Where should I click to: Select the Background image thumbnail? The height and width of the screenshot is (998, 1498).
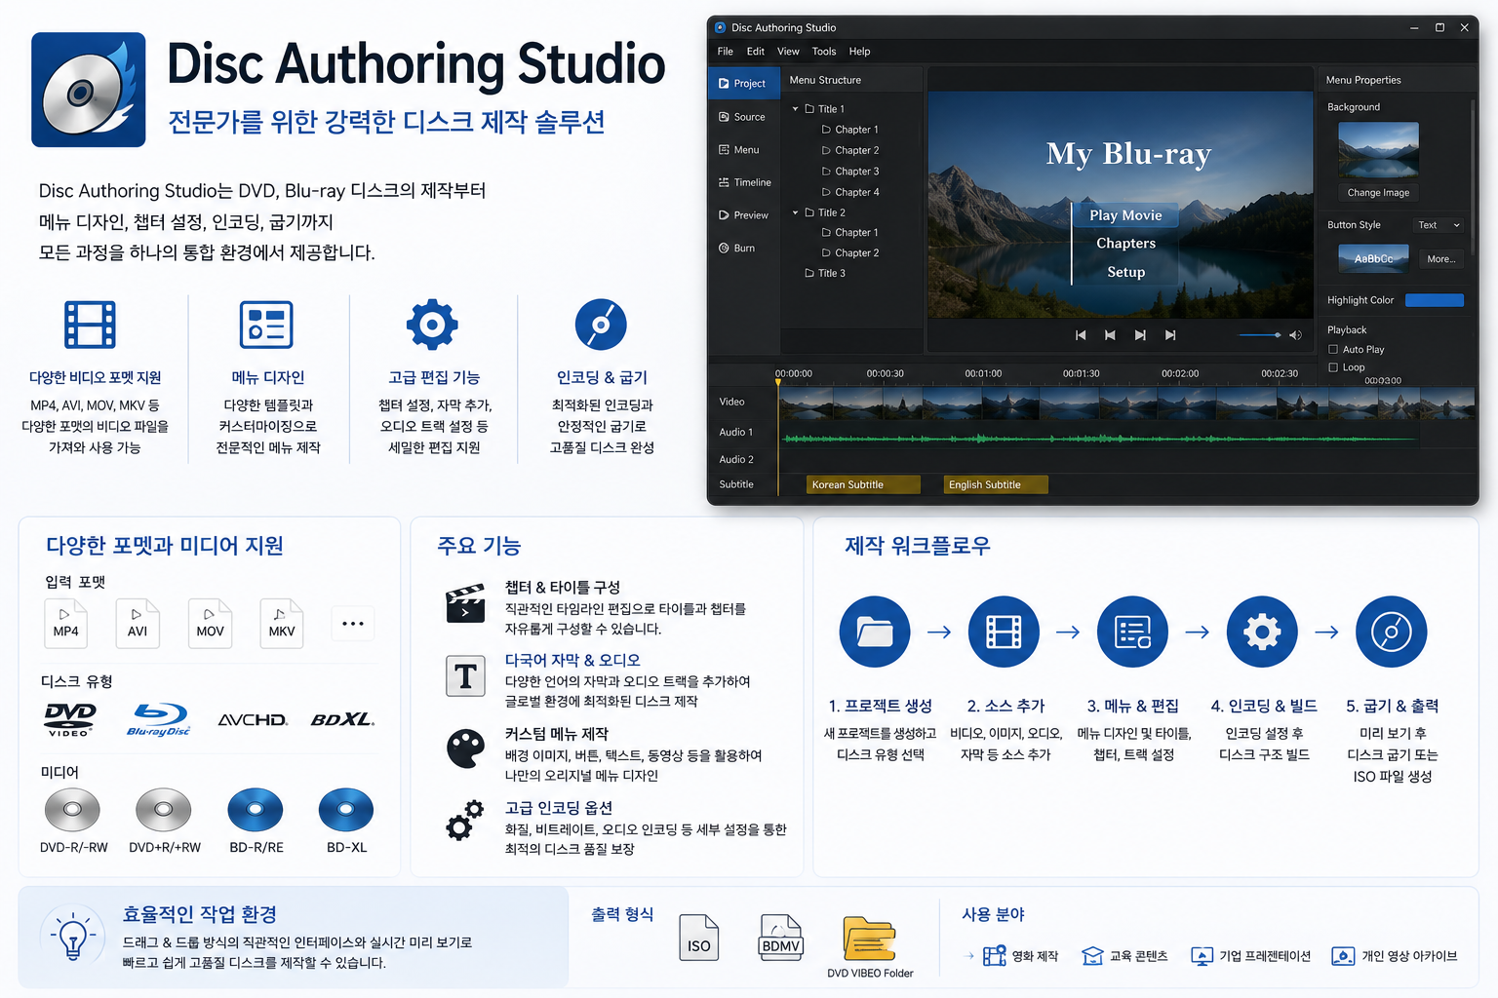click(1378, 149)
